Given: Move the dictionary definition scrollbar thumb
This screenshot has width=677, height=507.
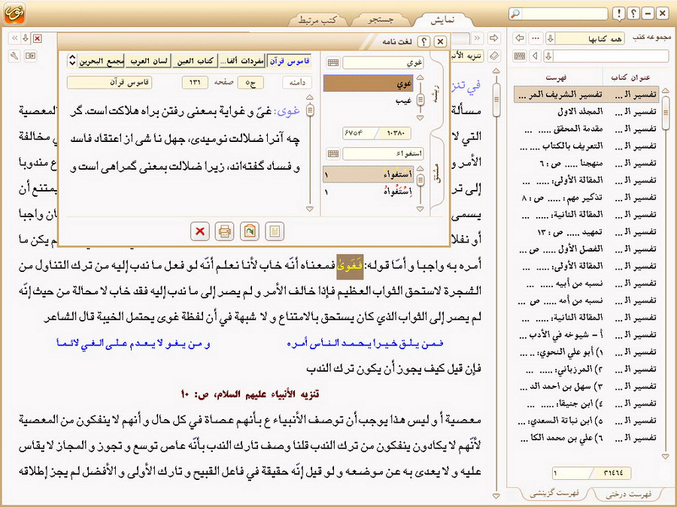Looking at the screenshot, I should click(x=310, y=110).
